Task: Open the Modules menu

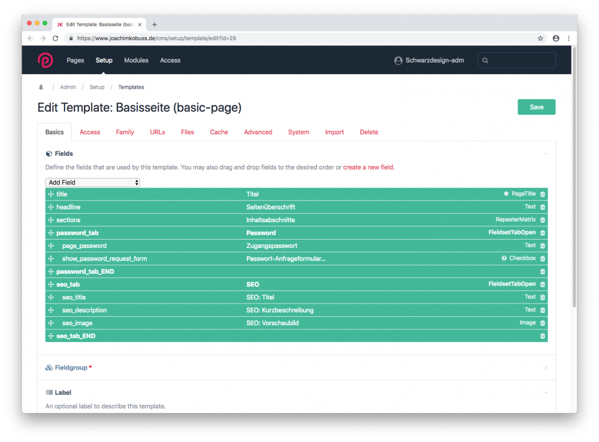Action: tap(136, 60)
